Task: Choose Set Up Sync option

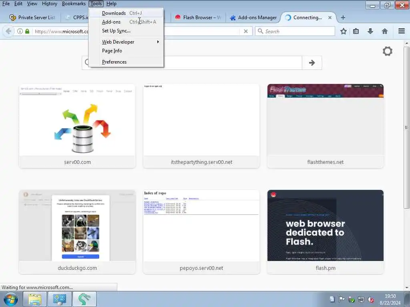Action: (126, 31)
